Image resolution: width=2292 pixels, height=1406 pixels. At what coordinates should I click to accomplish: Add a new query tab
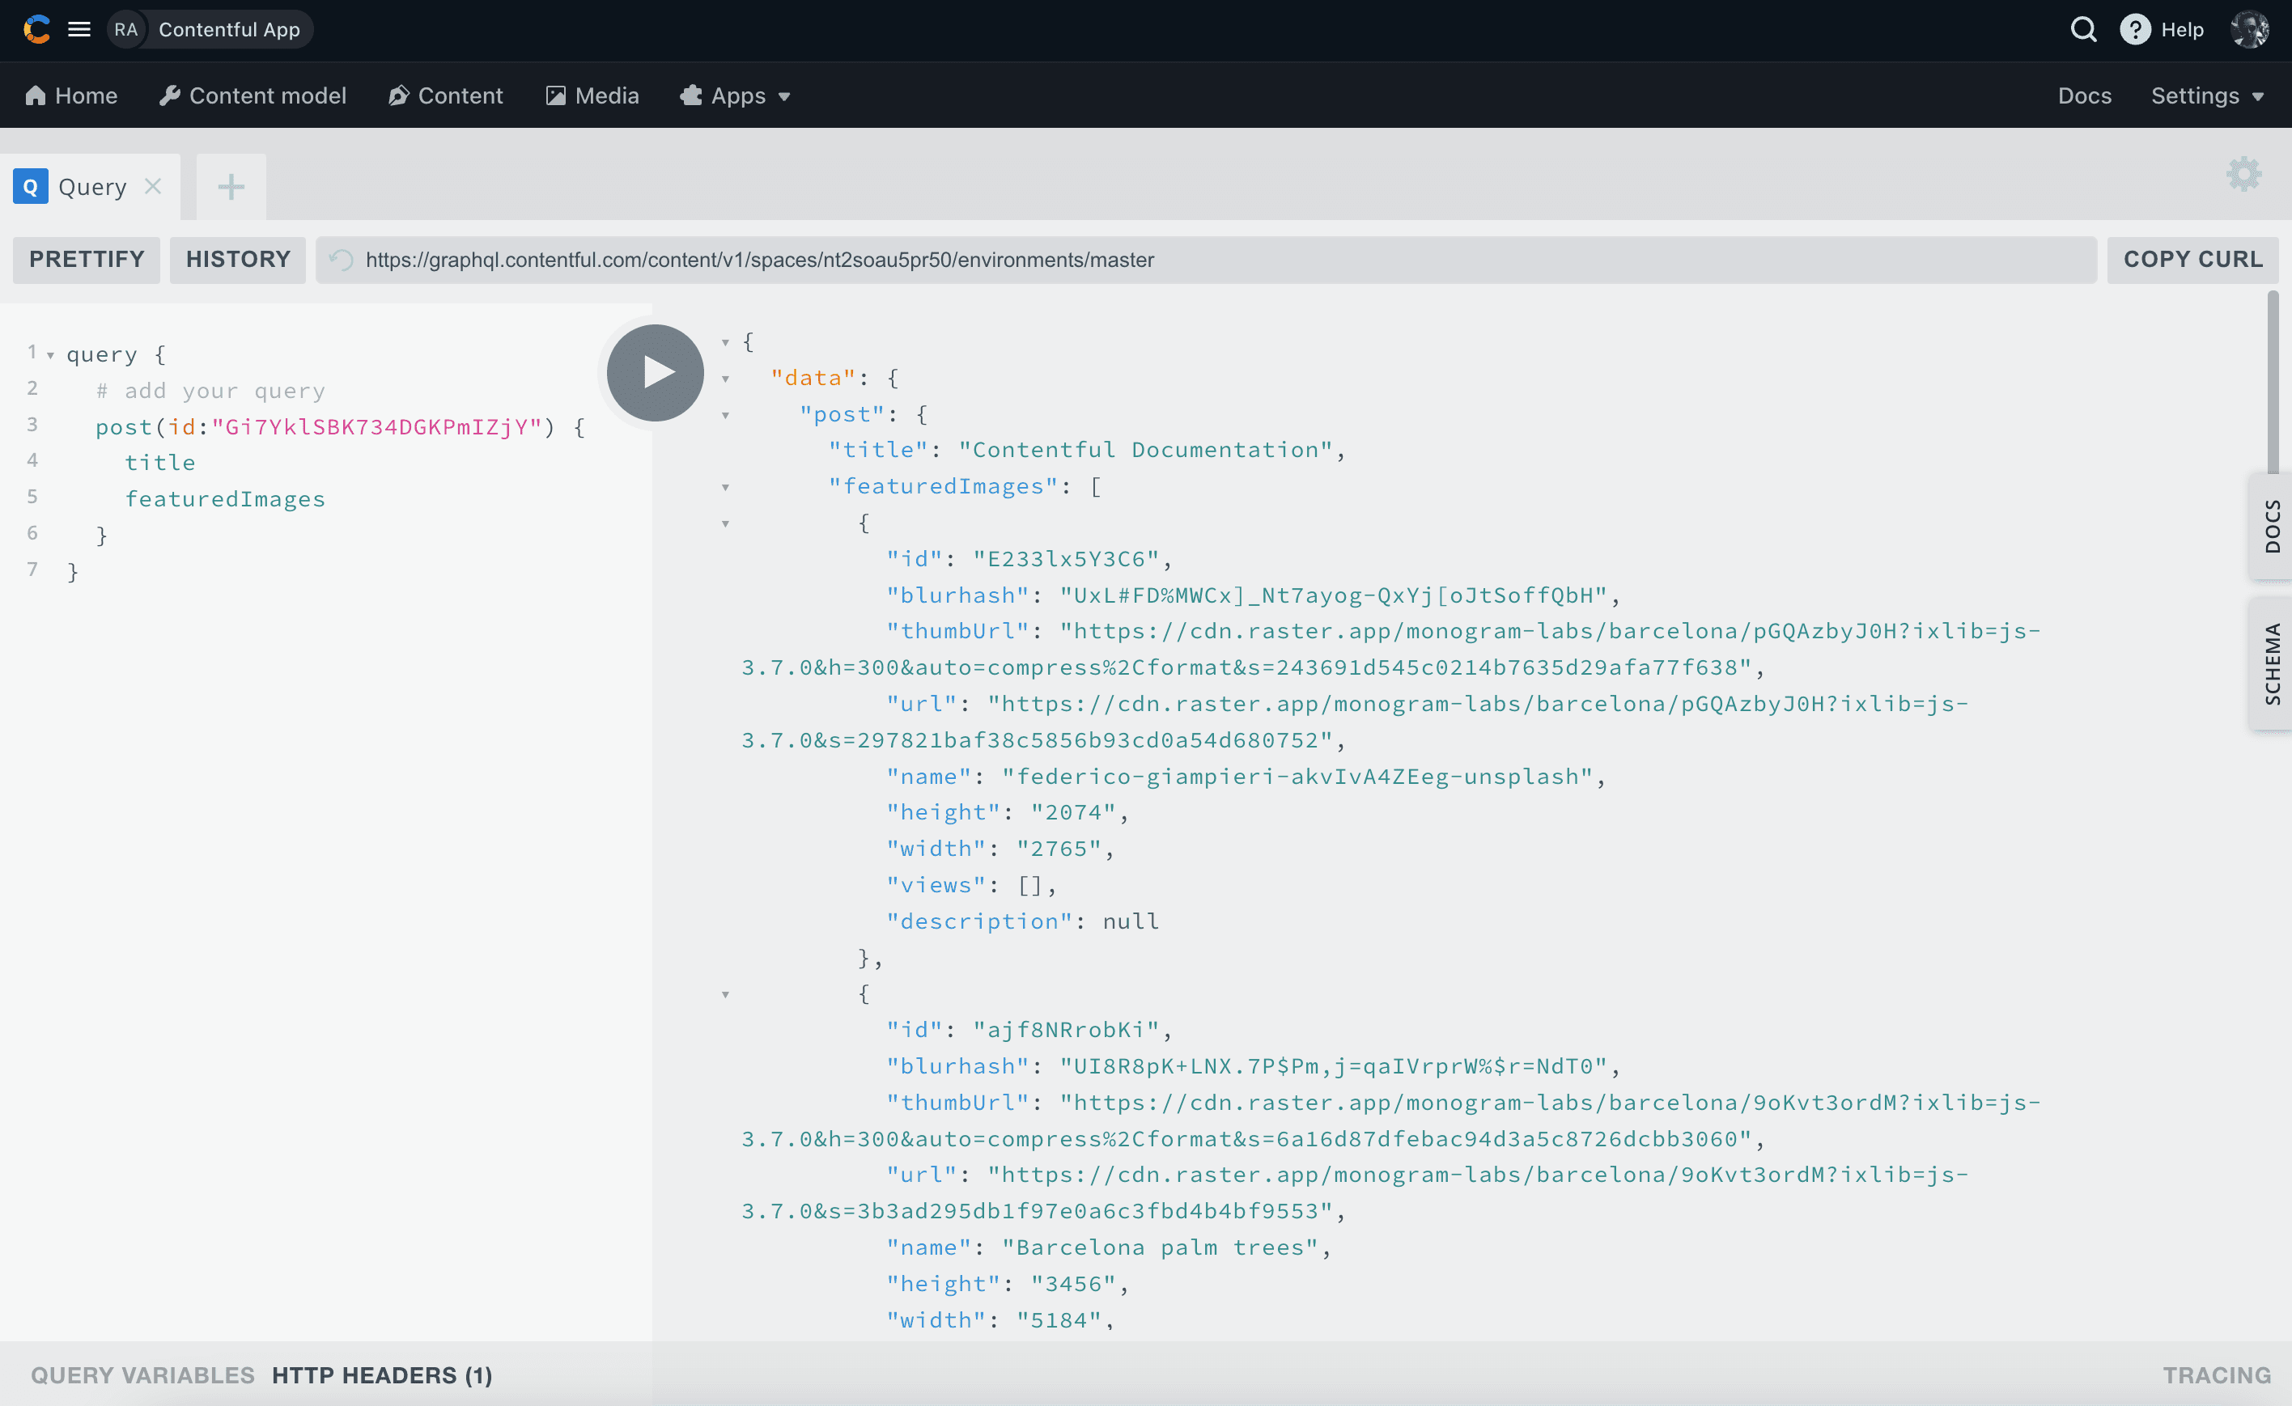(x=231, y=187)
